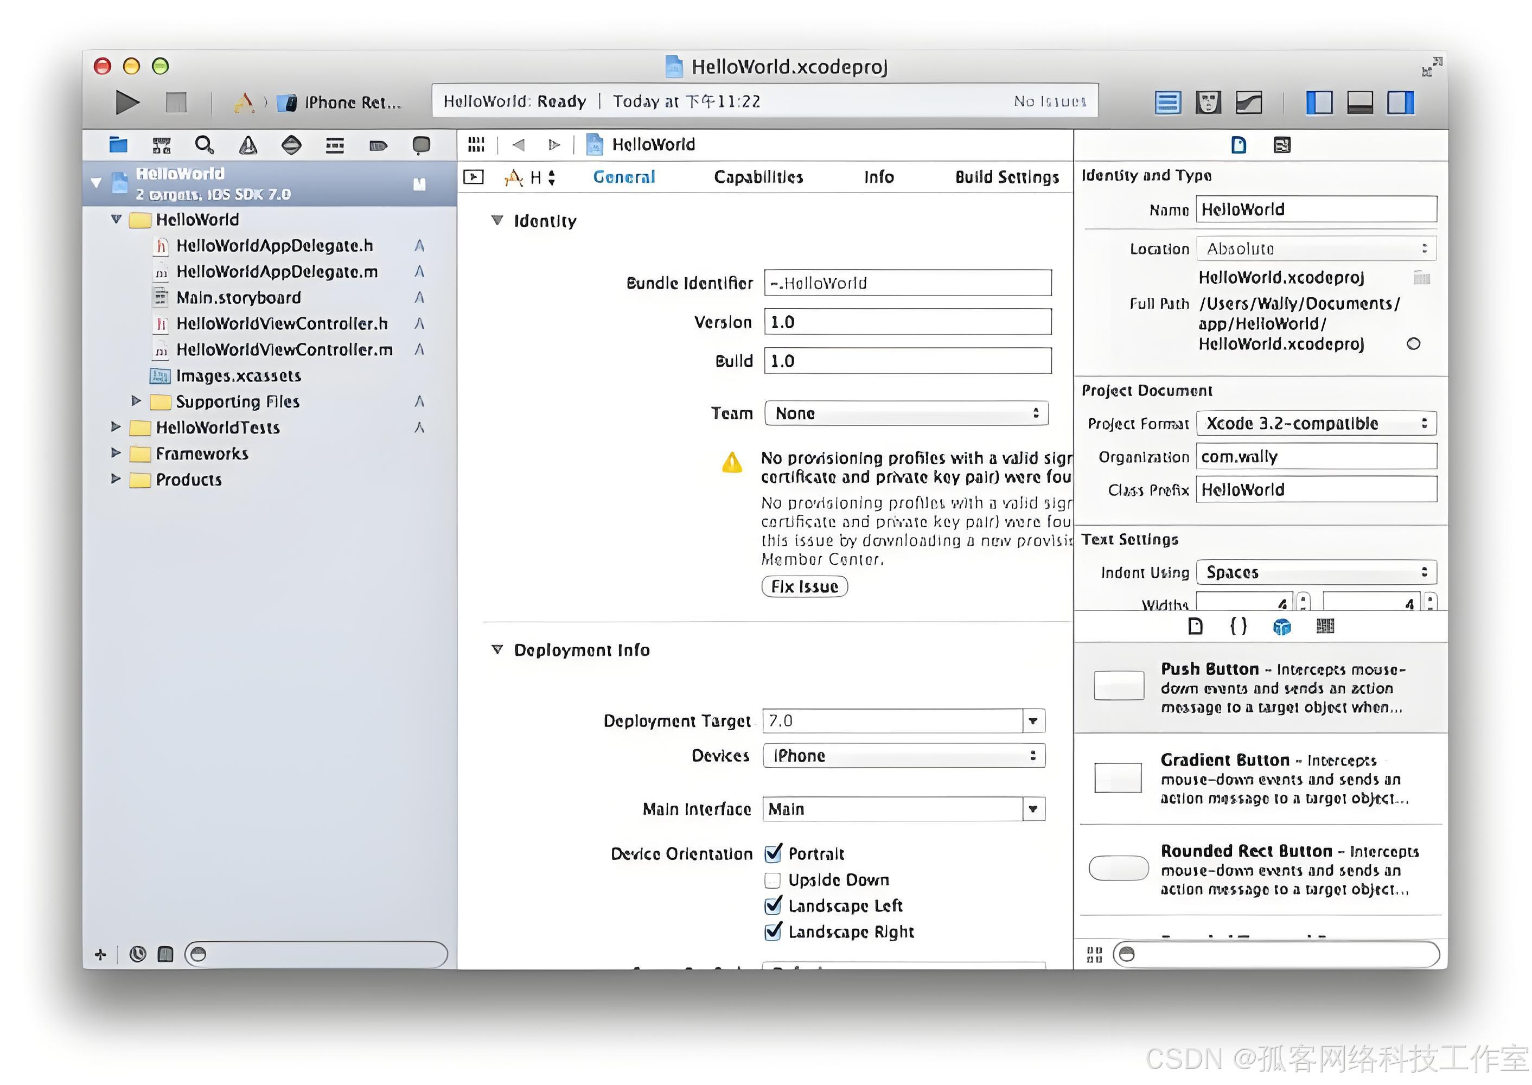Open the Indent Using Spaces dropdown
Viewport: 1532px width, 1085px height.
coord(1316,572)
